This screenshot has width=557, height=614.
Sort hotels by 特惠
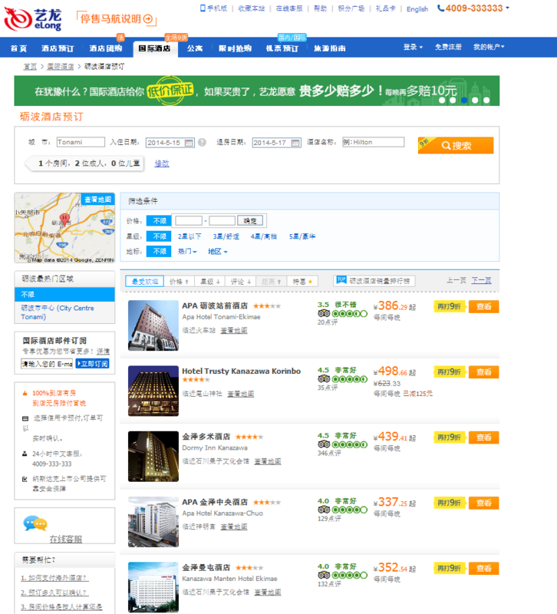tap(302, 282)
